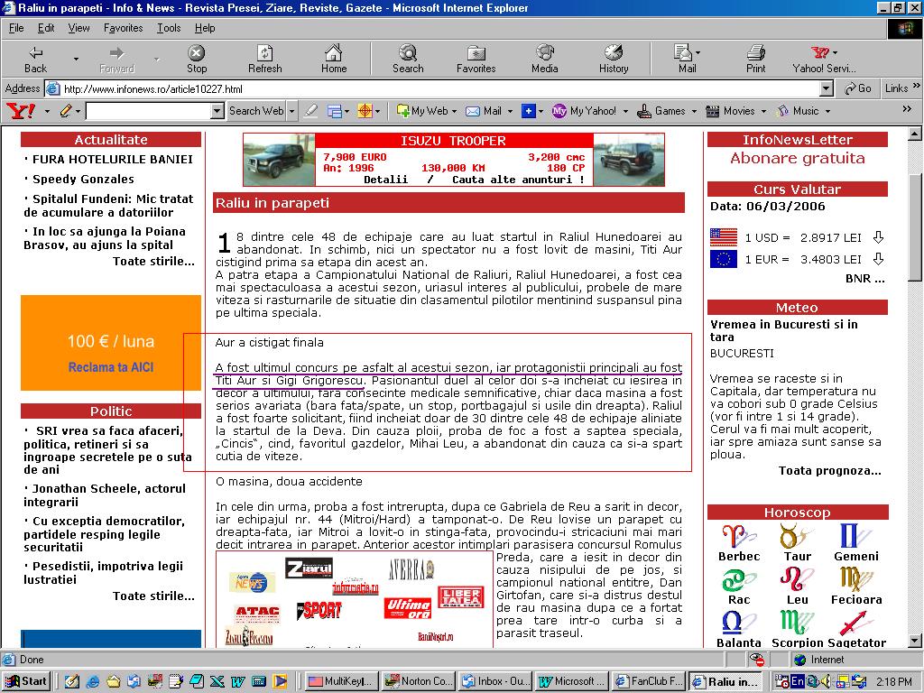This screenshot has height=693, width=924.
Task: Open the Favorites panel
Action: click(476, 59)
